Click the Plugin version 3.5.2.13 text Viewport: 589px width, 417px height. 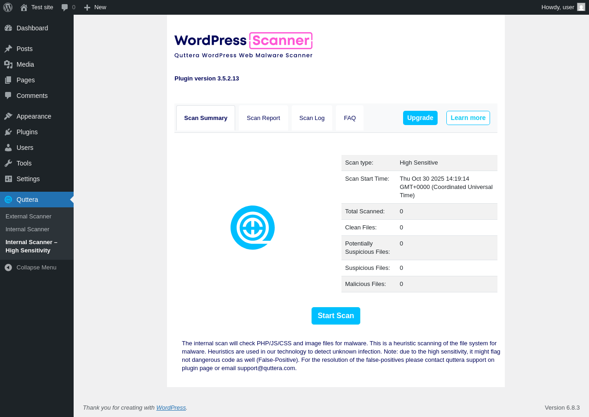pyautogui.click(x=207, y=79)
